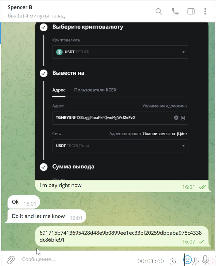Select the Адрес tab
The height and width of the screenshot is (266, 216).
59,90
